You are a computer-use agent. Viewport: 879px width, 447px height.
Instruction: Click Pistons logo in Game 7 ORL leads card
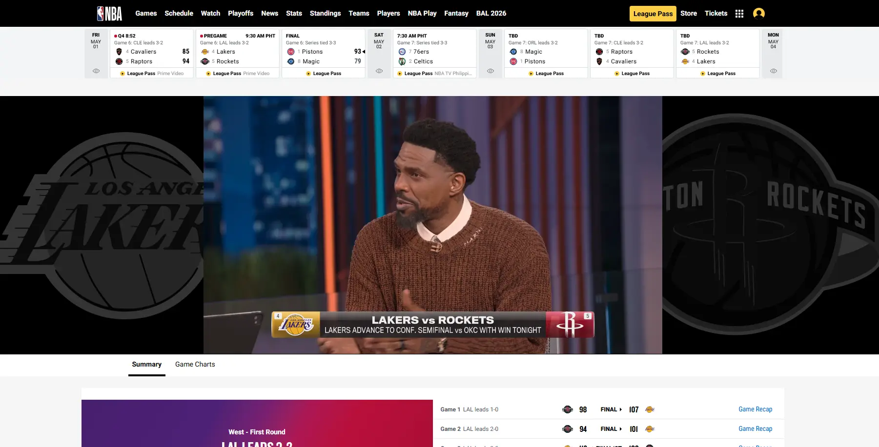point(513,61)
